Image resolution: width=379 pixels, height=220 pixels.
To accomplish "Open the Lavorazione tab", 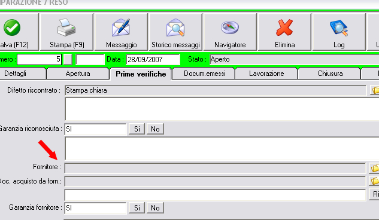I will (x=266, y=74).
